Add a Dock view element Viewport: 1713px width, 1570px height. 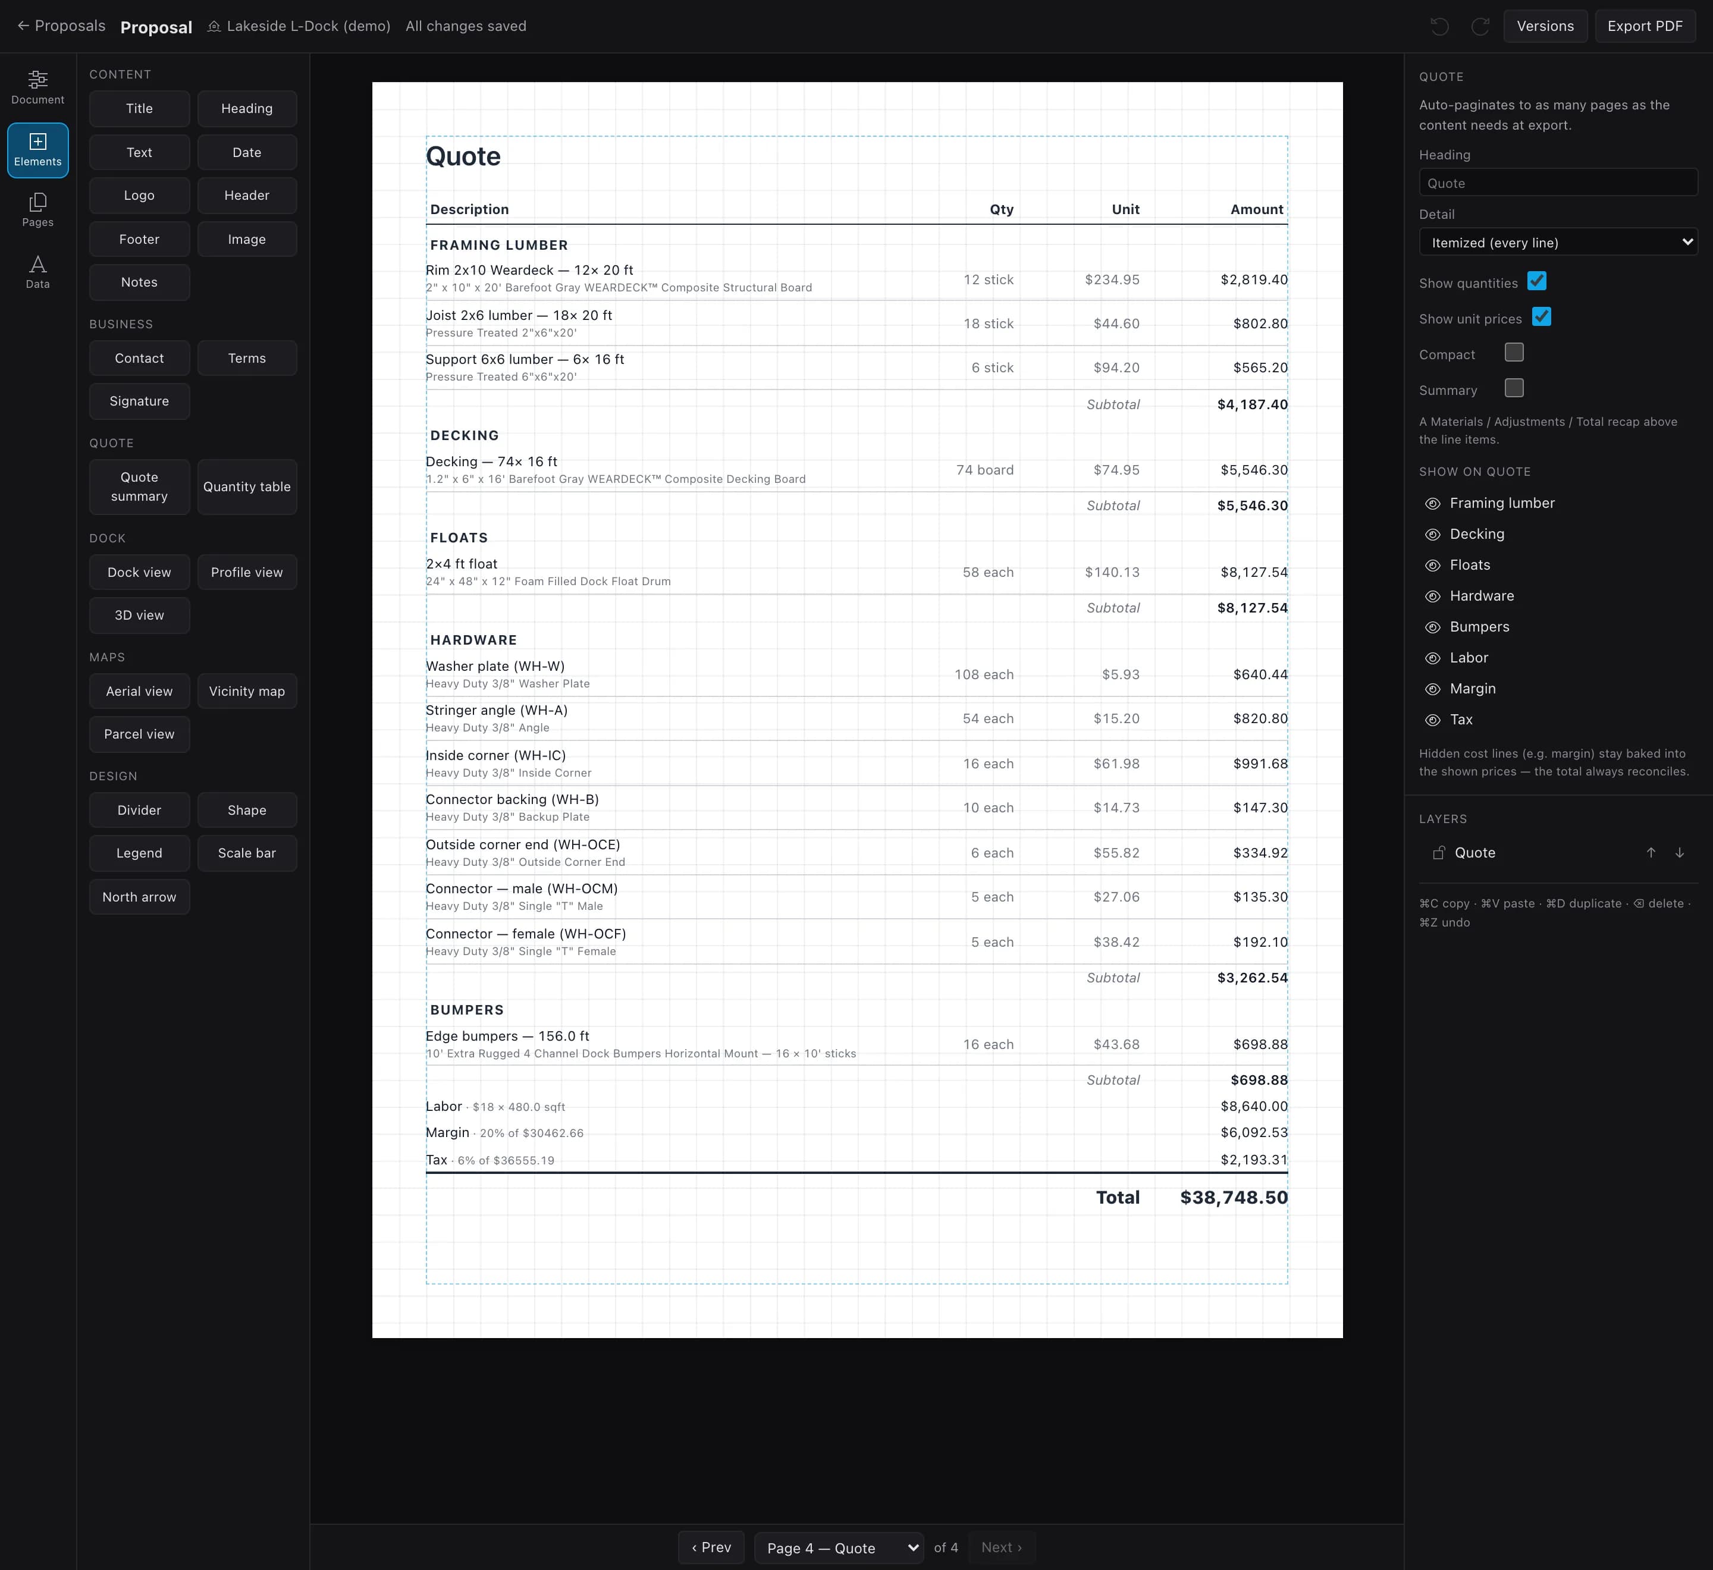[x=139, y=573]
